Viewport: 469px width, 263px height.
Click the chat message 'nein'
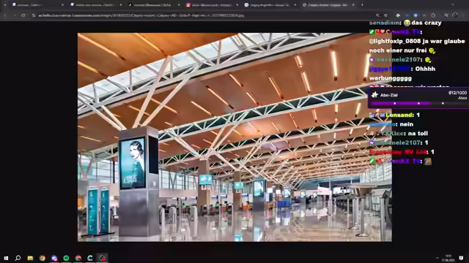coord(406,124)
